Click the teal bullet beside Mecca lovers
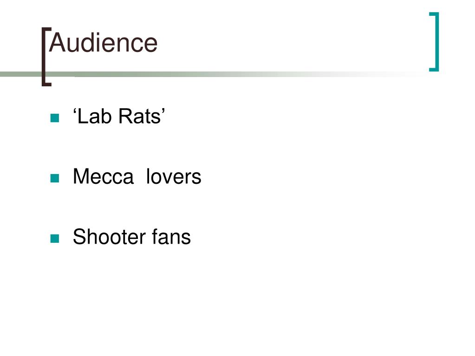The height and width of the screenshot is (356, 475). coord(55,178)
